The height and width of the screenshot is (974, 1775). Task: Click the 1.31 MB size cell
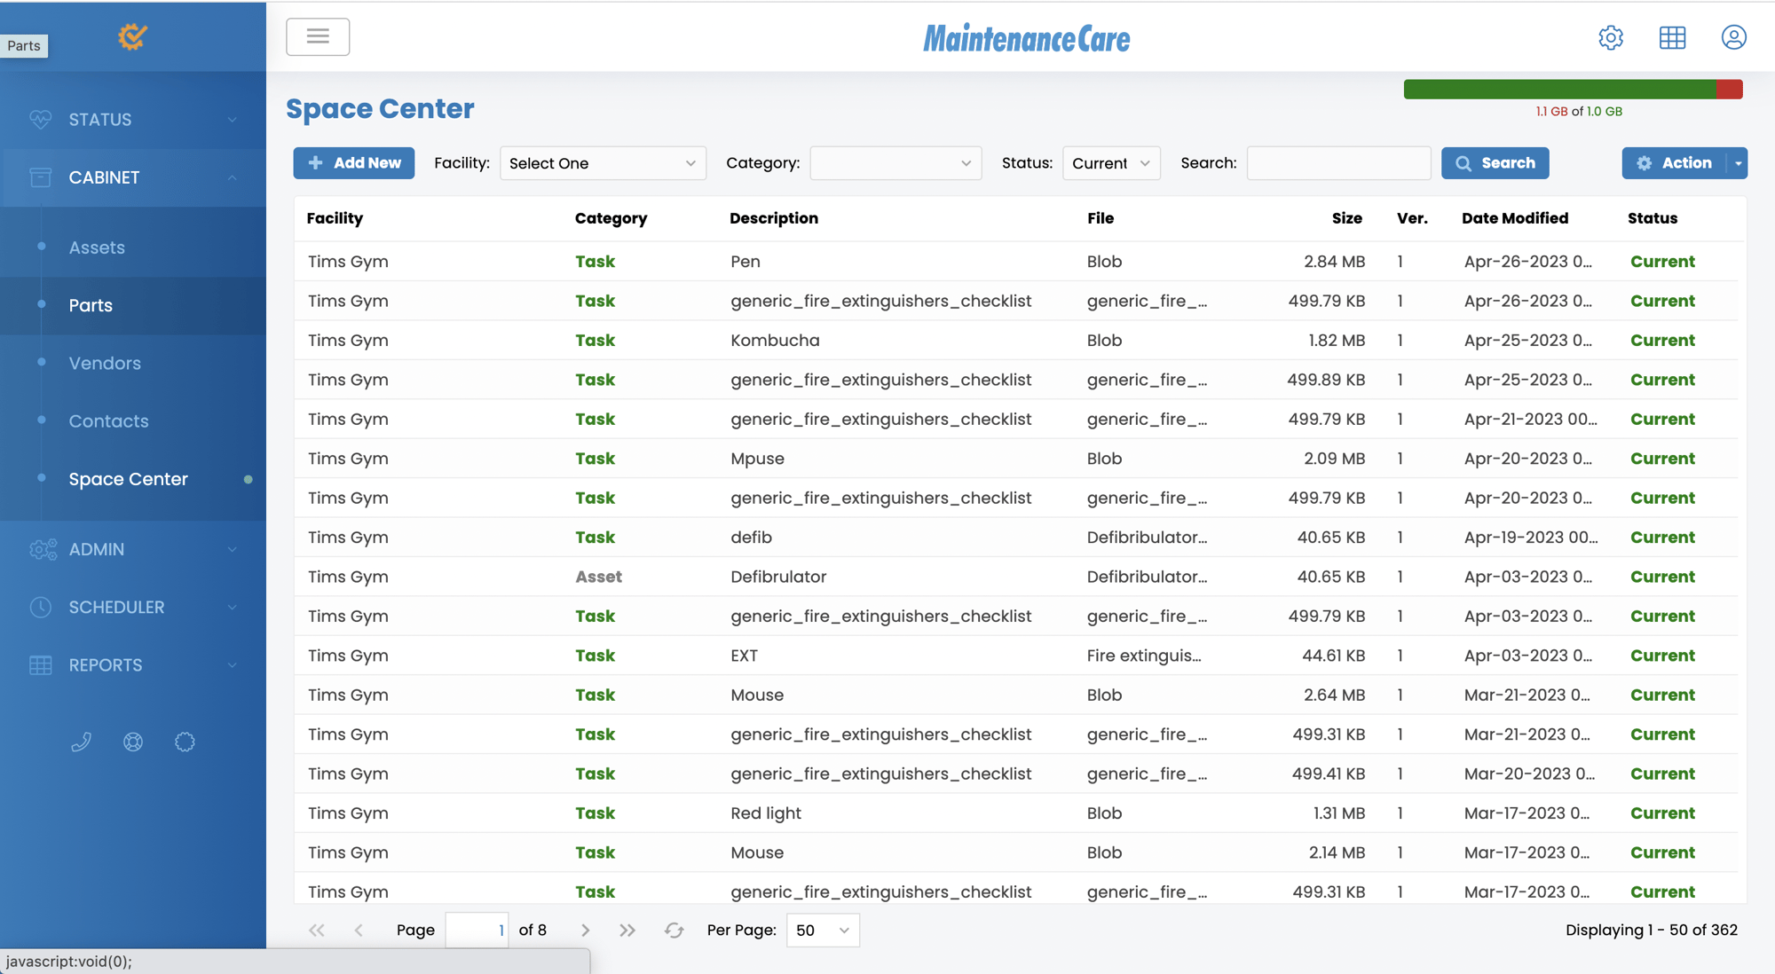(x=1338, y=813)
